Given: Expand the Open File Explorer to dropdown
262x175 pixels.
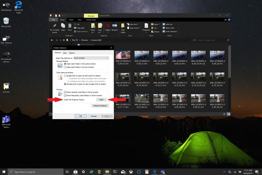Looking at the screenshot, I should pyautogui.click(x=91, y=58).
